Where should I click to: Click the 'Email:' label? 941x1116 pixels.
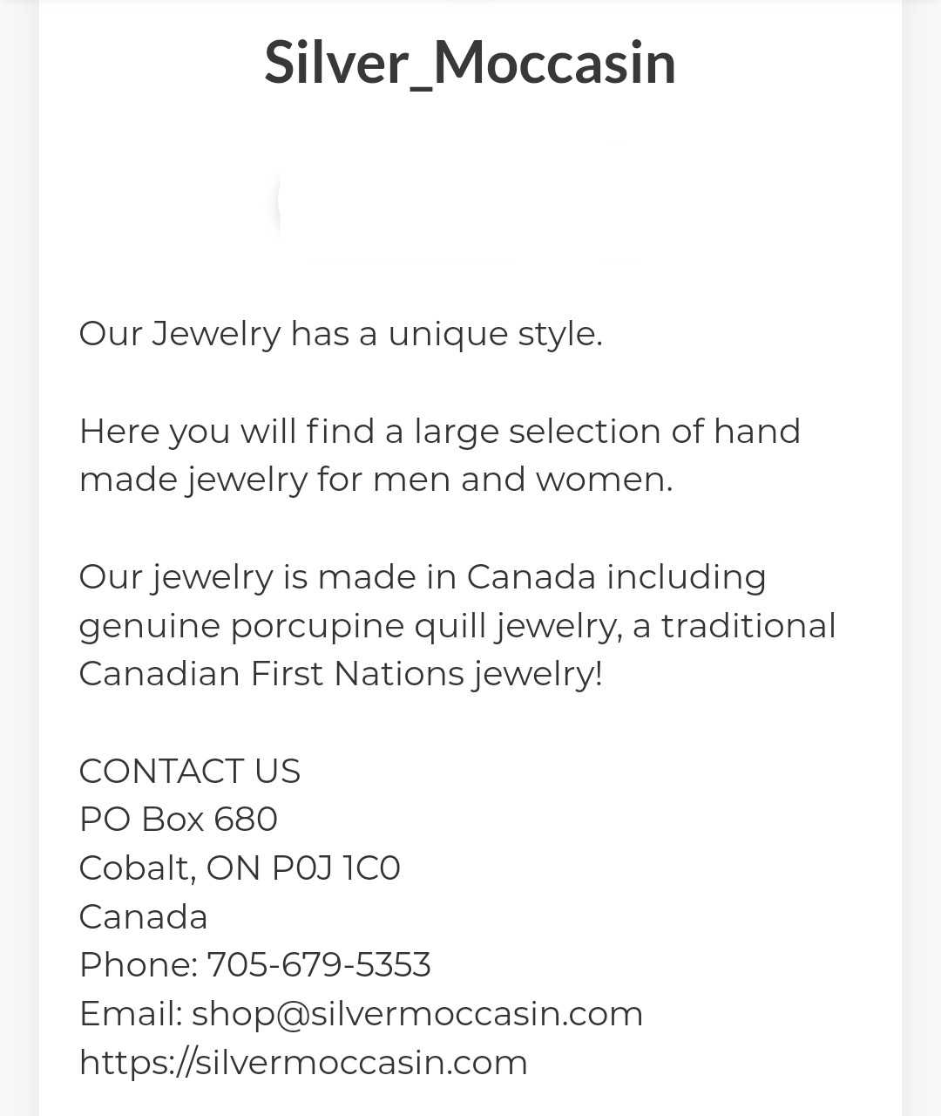131,1014
